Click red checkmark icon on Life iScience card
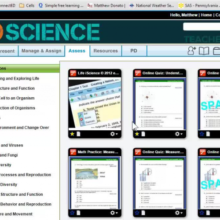 (x=73, y=73)
